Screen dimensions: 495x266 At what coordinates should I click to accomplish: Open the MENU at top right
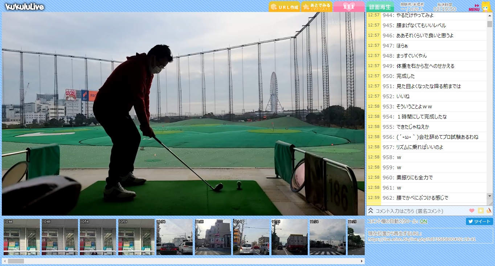[474, 7]
